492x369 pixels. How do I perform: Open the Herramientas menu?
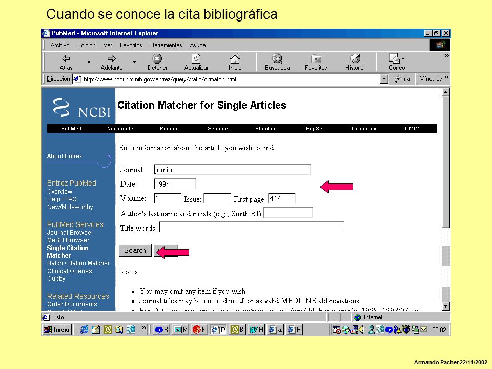(x=166, y=45)
